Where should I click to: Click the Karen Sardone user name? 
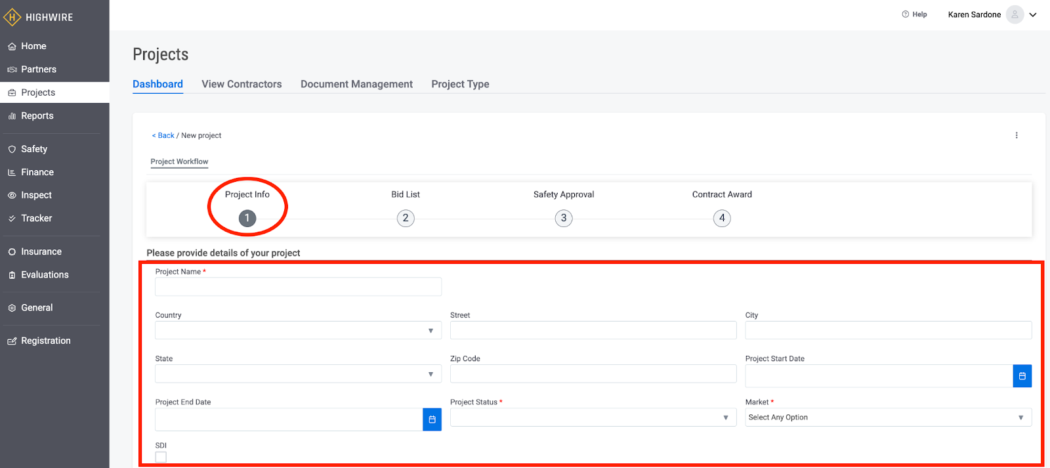click(975, 14)
